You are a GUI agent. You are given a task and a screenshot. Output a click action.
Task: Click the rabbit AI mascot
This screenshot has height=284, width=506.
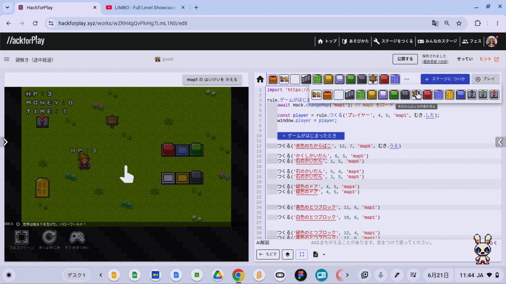point(482,249)
